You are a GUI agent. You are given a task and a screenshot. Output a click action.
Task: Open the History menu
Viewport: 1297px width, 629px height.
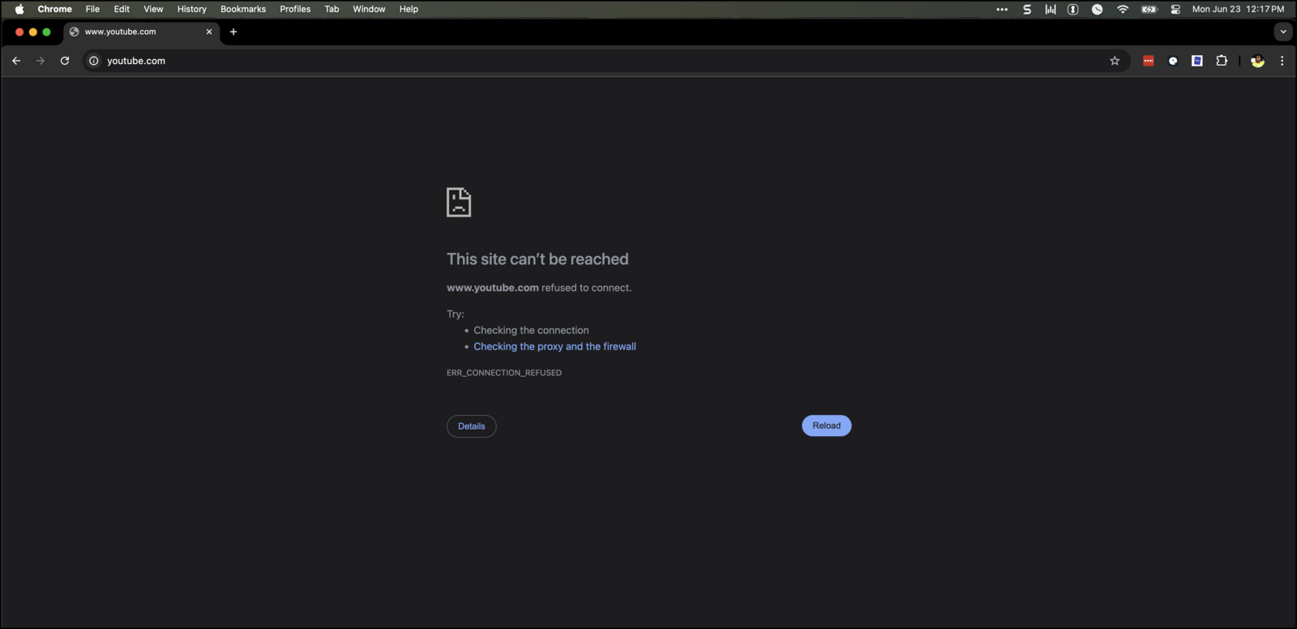(x=191, y=9)
